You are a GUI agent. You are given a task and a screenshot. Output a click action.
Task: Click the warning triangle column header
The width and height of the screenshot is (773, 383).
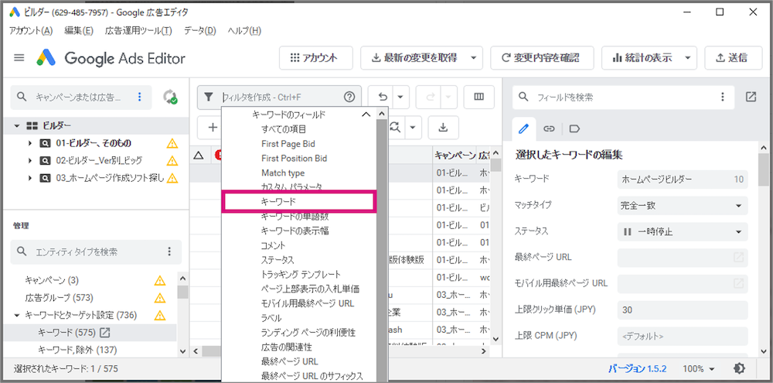point(199,156)
